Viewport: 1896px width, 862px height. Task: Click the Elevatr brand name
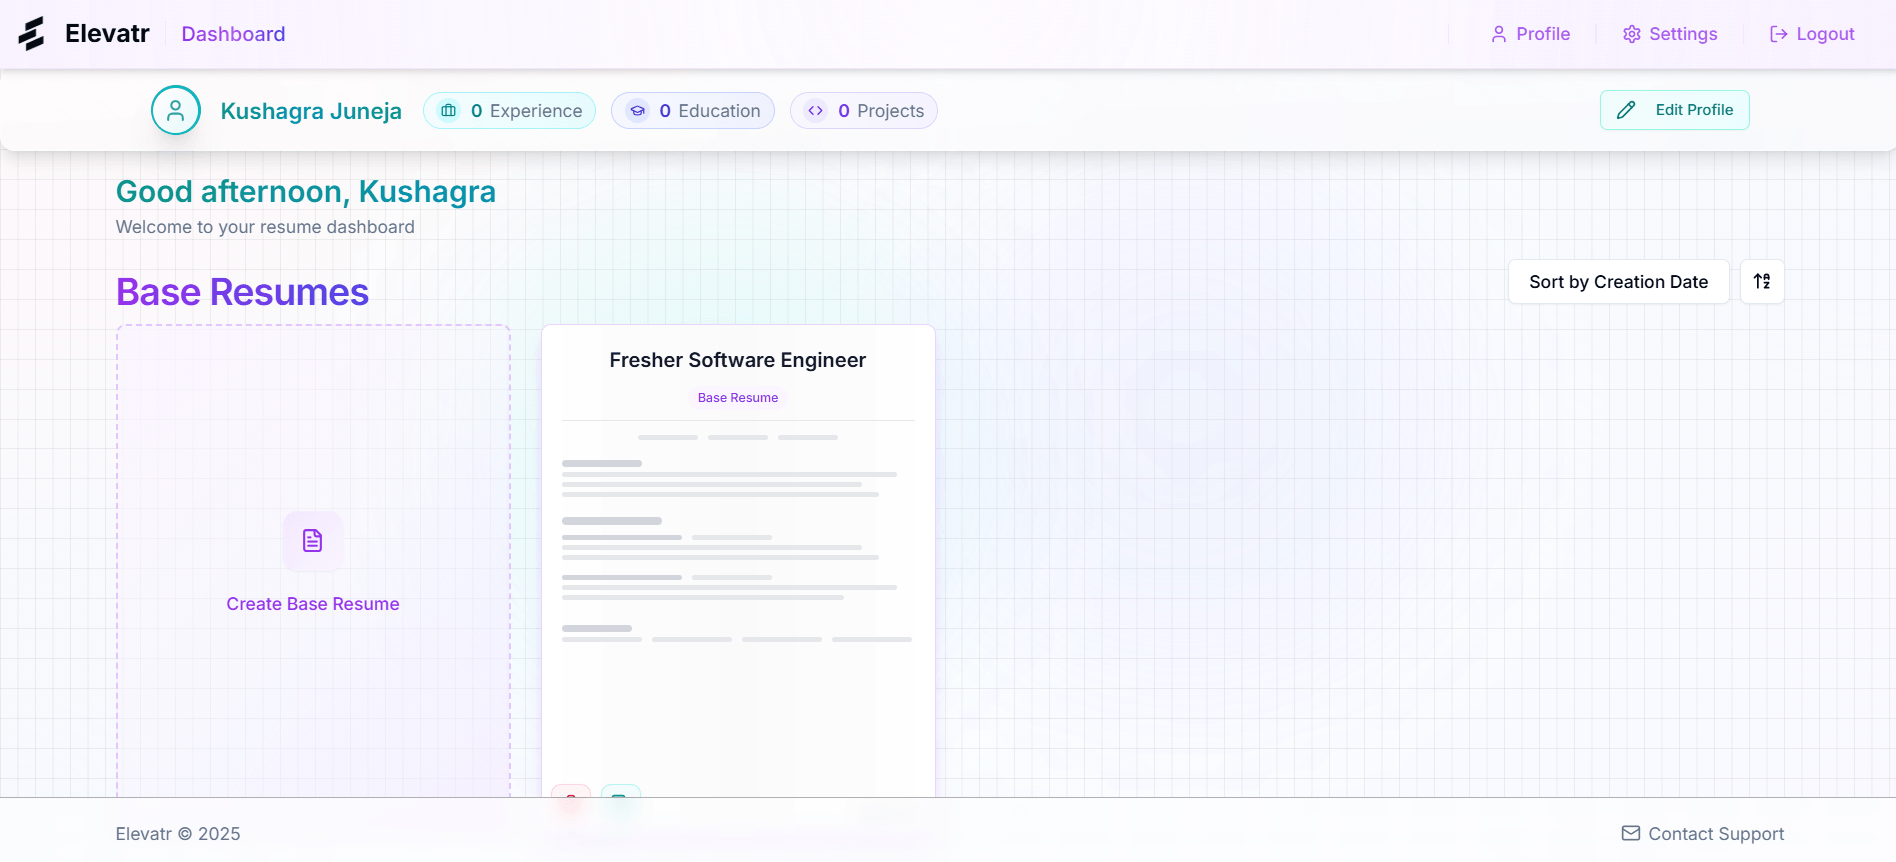coord(107,34)
